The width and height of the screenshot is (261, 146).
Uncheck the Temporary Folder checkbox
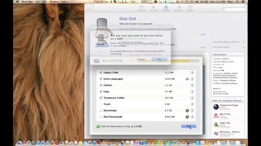point(101,98)
